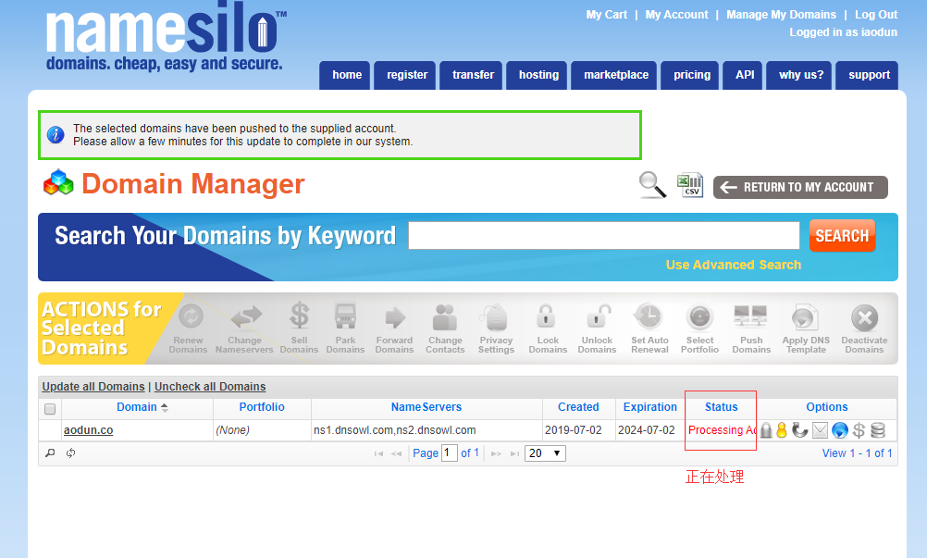Screen dimensions: 927x558
Task: Click the Manage My Domains link
Action: coord(781,15)
